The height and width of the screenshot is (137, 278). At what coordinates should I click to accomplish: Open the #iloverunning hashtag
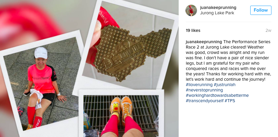pos(199,85)
